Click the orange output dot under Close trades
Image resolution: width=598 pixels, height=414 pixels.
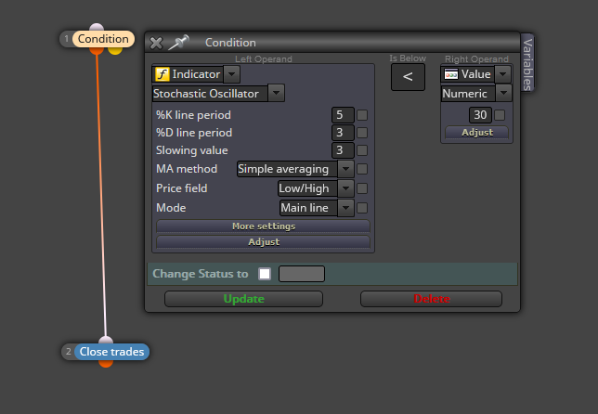(106, 363)
